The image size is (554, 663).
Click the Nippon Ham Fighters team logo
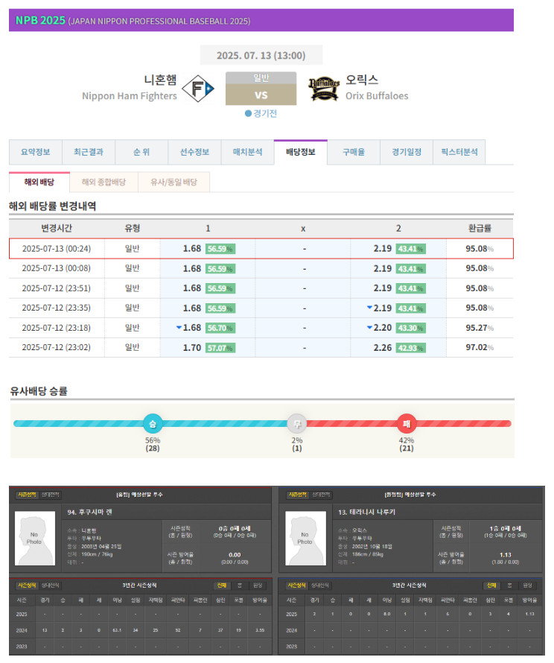click(x=198, y=89)
